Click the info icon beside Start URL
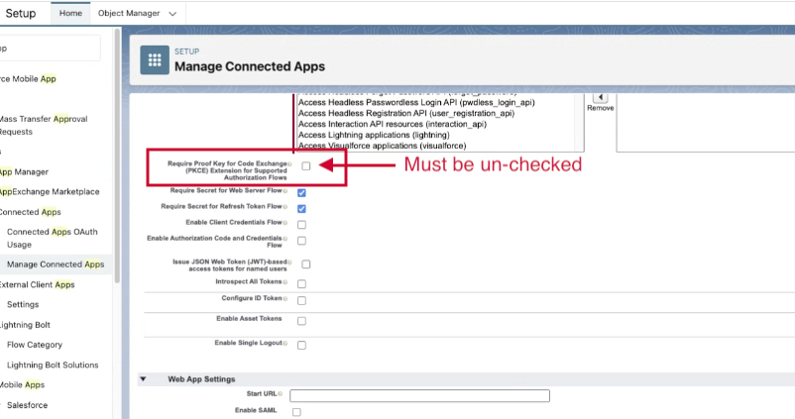 click(282, 395)
